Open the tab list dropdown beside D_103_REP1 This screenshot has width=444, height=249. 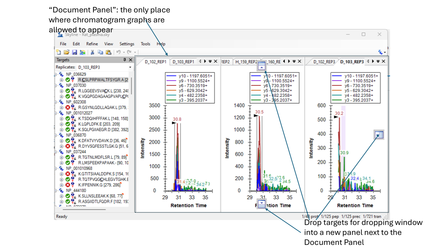pos(210,61)
